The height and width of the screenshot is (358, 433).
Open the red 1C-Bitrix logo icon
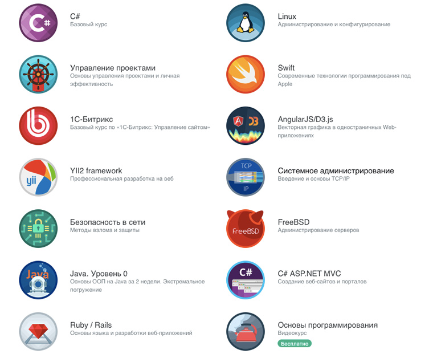click(38, 125)
